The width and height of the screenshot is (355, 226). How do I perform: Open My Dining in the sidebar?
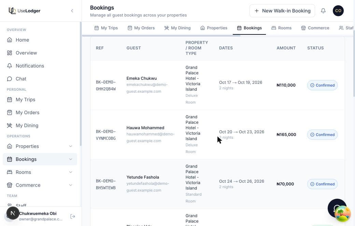[40, 125]
